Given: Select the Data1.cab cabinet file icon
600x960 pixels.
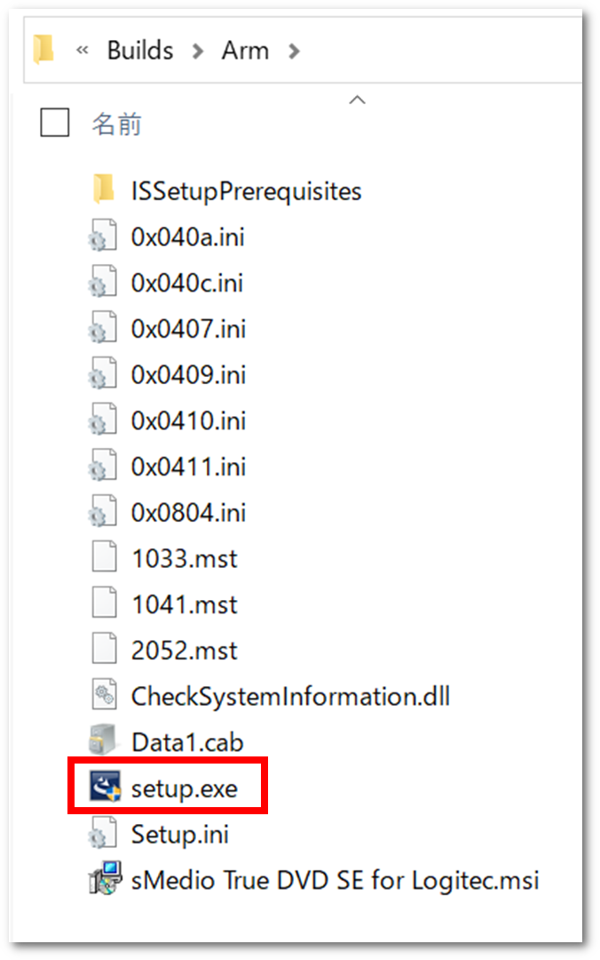Looking at the screenshot, I should click(x=105, y=741).
